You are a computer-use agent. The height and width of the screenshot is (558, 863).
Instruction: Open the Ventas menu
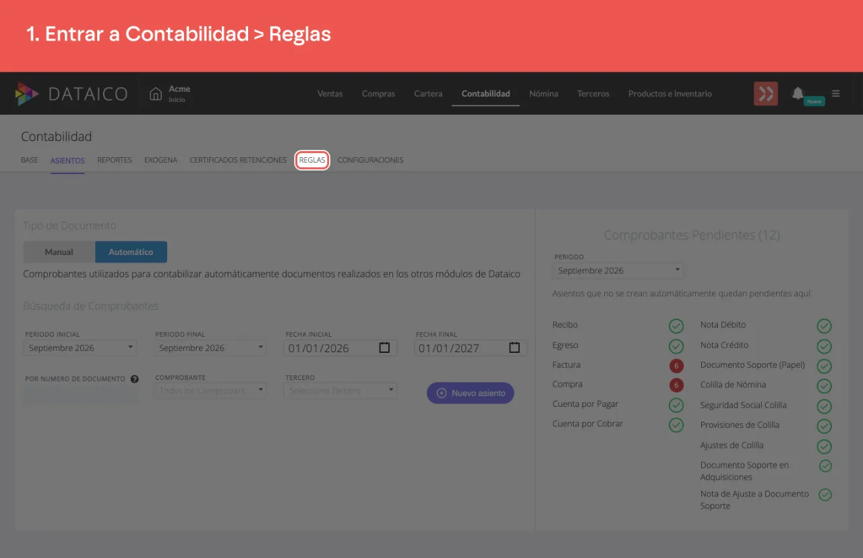coord(330,94)
